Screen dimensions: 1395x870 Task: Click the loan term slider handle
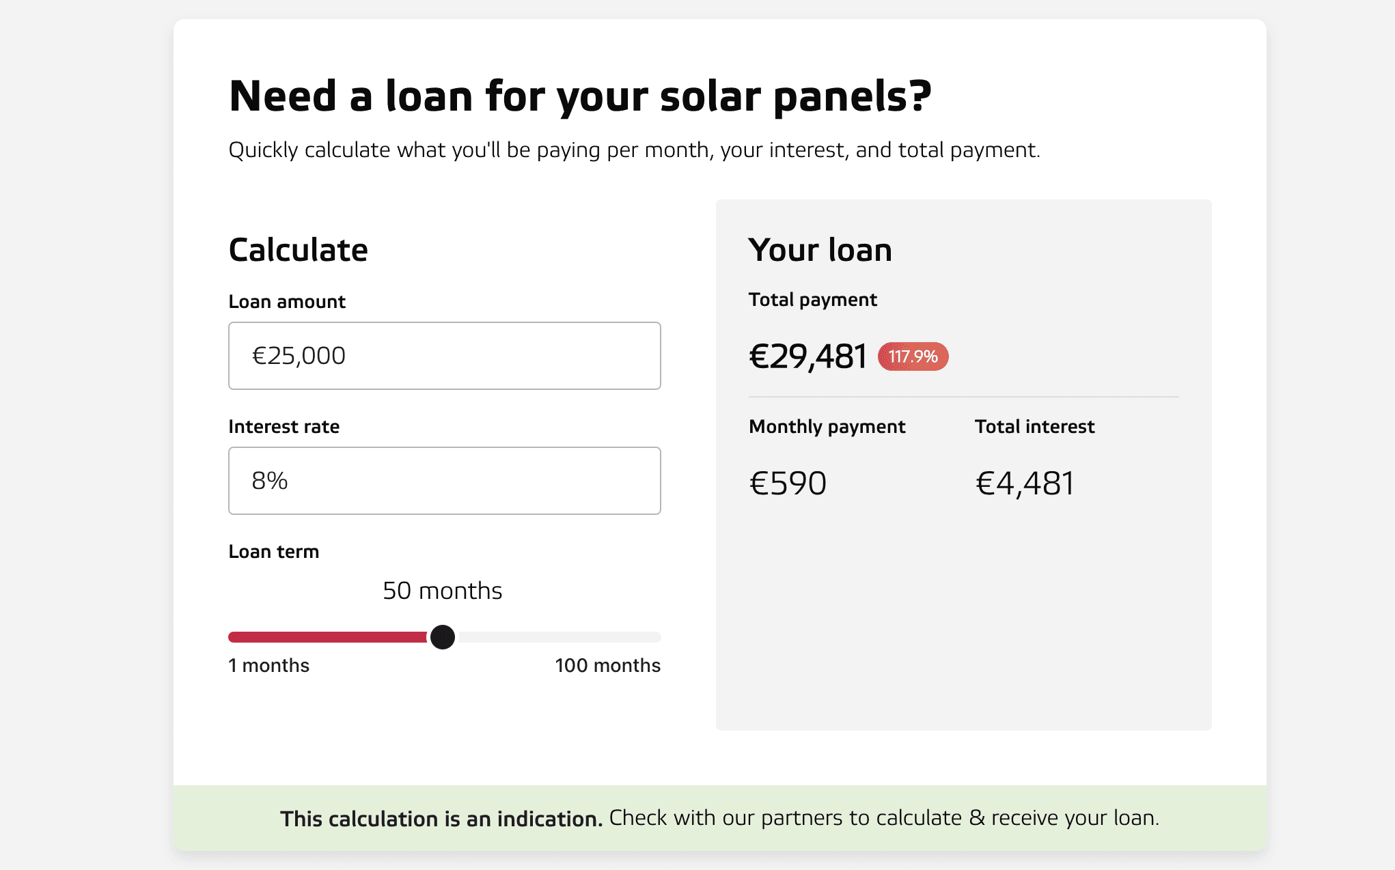pos(443,637)
